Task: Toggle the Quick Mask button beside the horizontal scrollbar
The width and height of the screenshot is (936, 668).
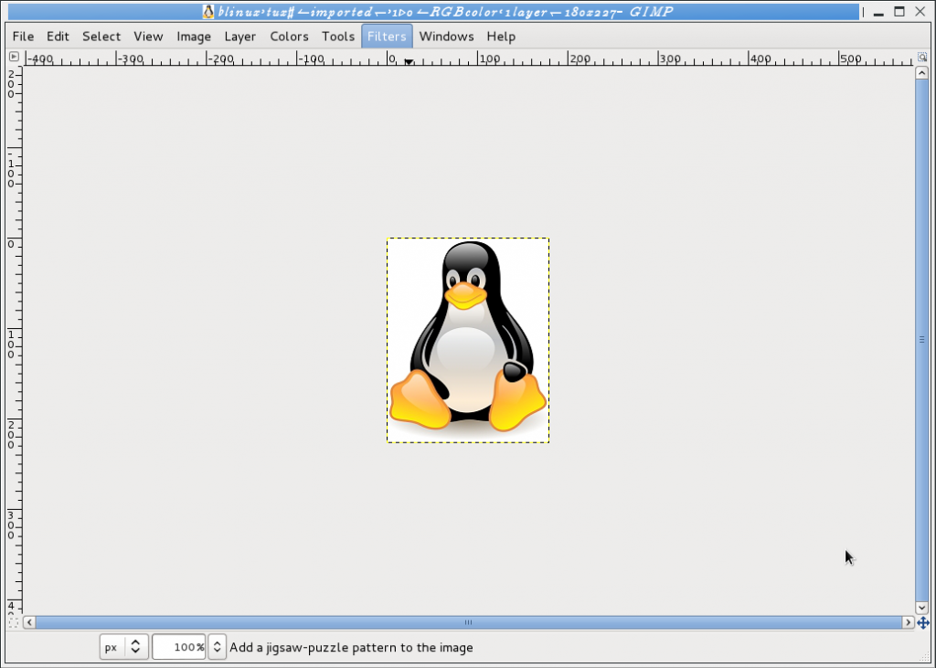Action: 14,622
